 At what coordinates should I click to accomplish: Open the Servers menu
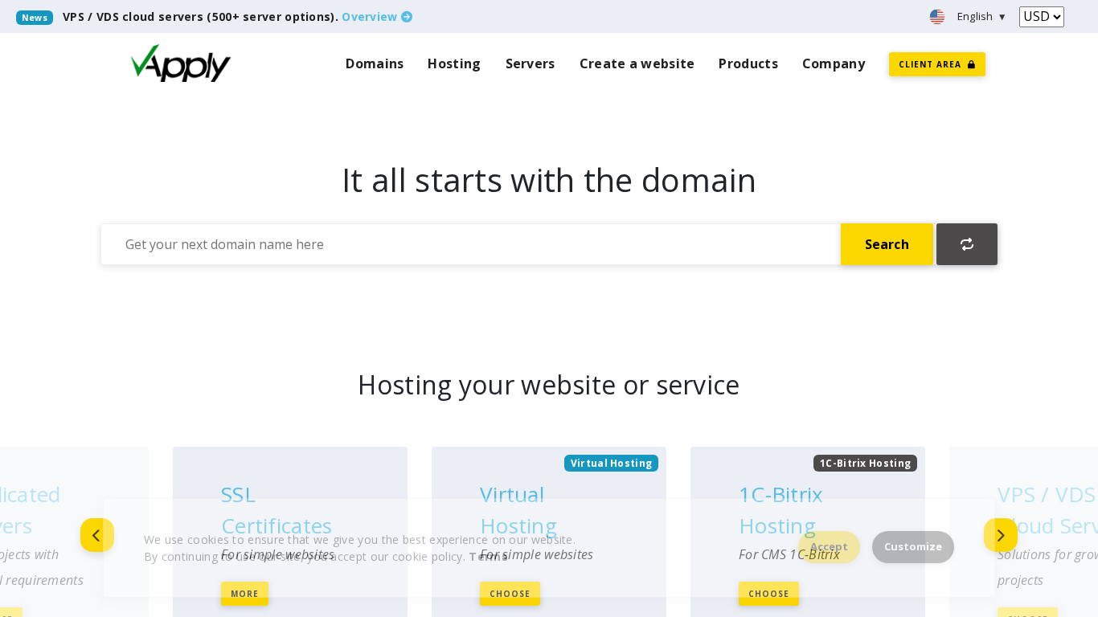(531, 63)
